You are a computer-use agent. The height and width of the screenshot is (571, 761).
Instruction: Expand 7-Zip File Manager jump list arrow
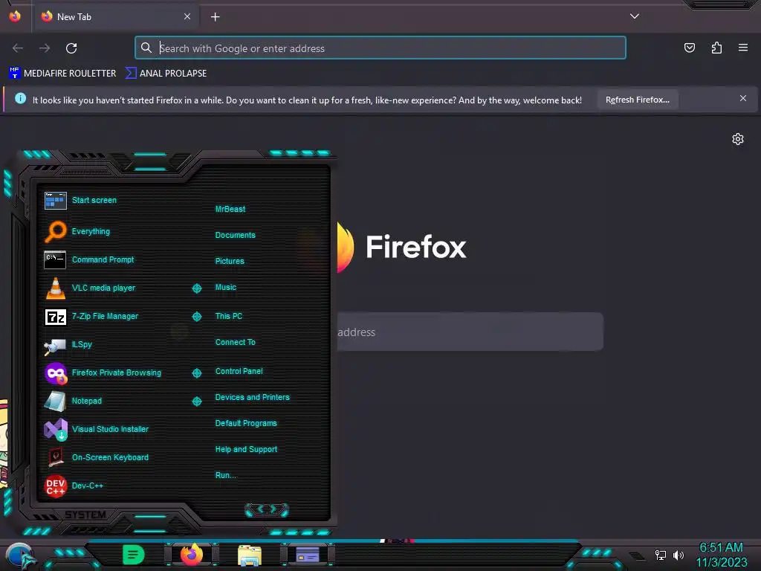tap(197, 317)
